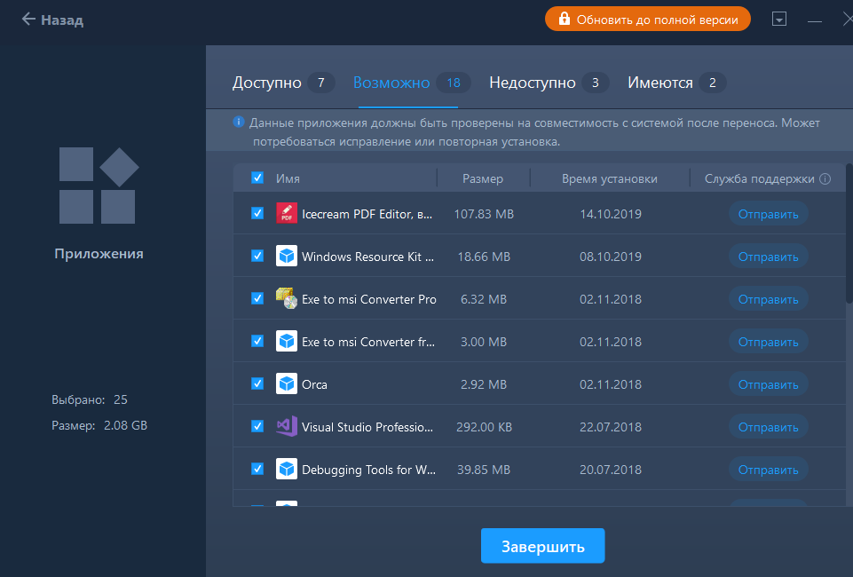This screenshot has width=853, height=577.
Task: Click the Debugging Tools package icon
Action: 286,469
